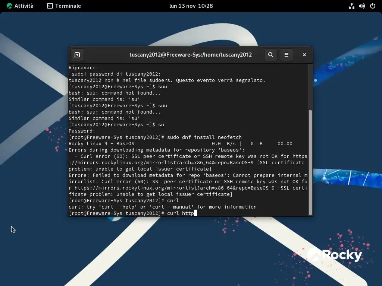
Task: Close the terminal window
Action: tap(304, 55)
